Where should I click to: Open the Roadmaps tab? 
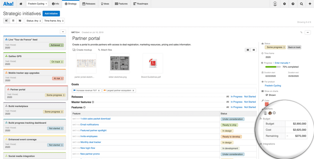[x=141, y=4]
